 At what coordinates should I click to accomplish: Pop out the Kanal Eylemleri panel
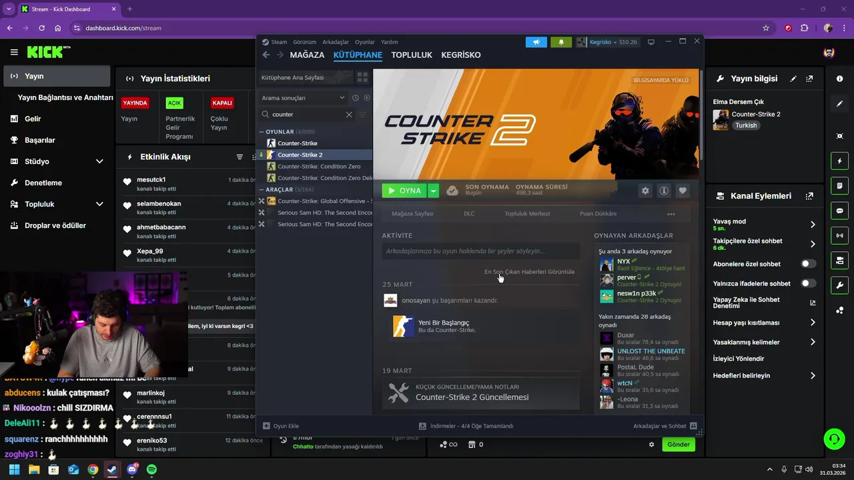(x=809, y=196)
